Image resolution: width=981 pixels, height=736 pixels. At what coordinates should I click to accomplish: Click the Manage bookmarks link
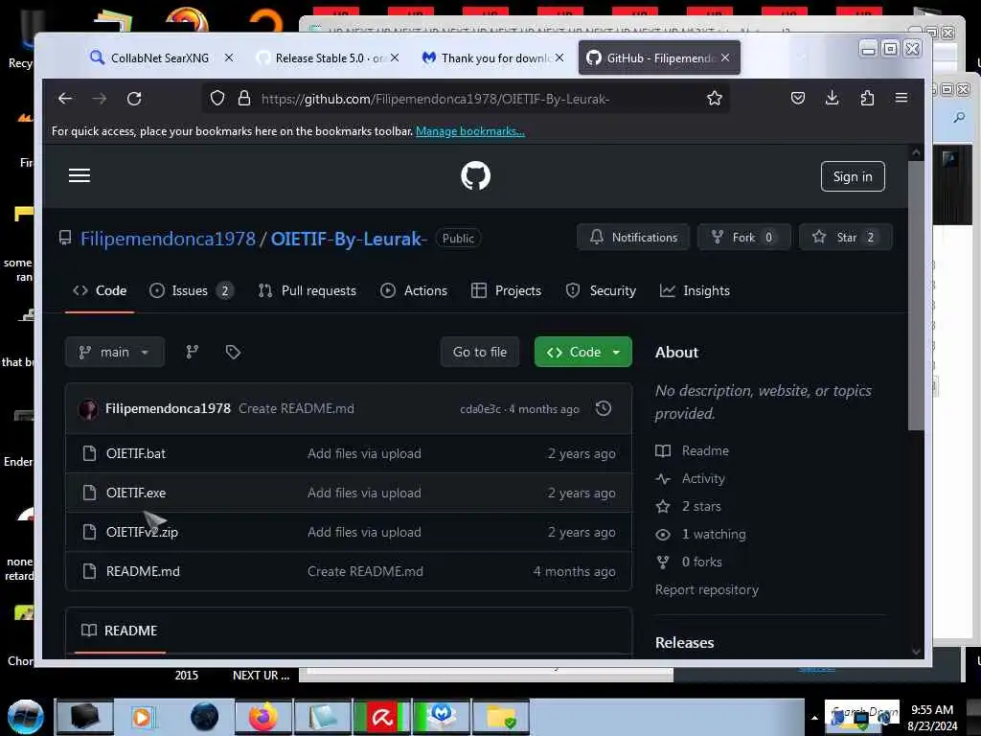[x=470, y=131]
